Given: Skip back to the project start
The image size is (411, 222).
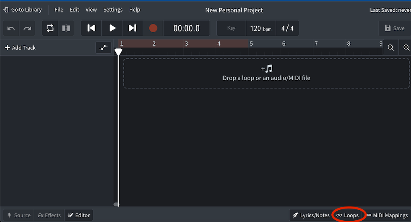Looking at the screenshot, I should tap(91, 28).
